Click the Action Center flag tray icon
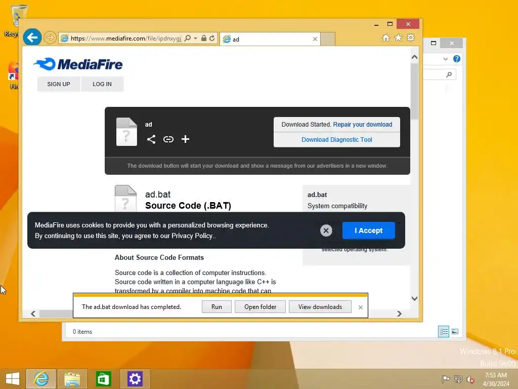Image resolution: width=518 pixels, height=389 pixels. click(x=445, y=379)
